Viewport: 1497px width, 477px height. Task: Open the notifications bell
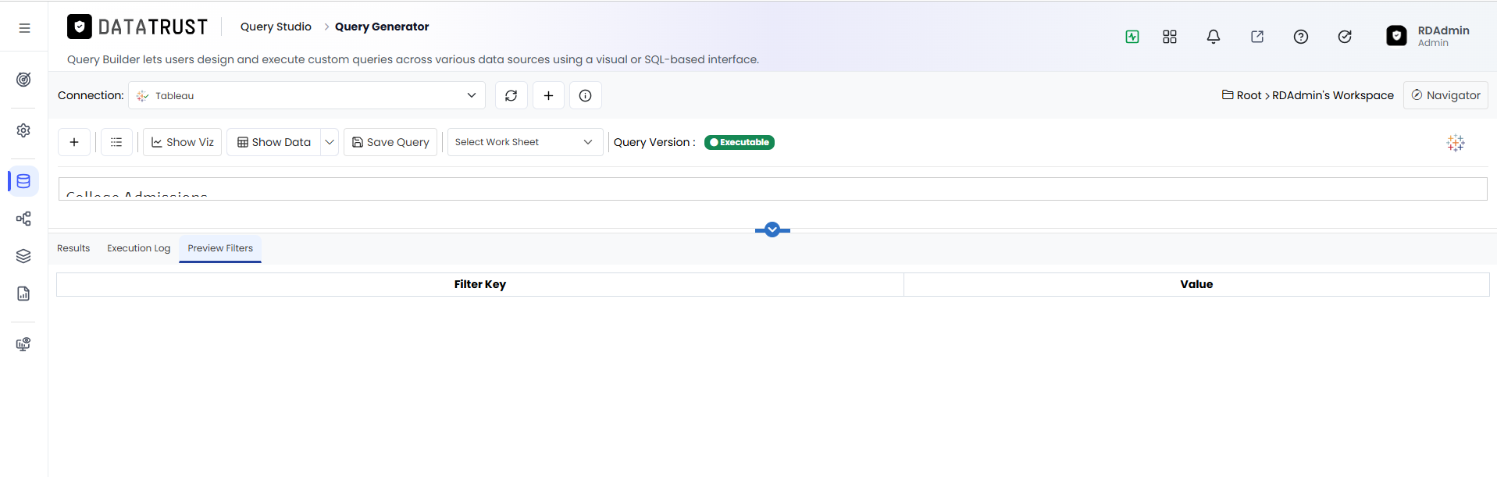click(1214, 37)
